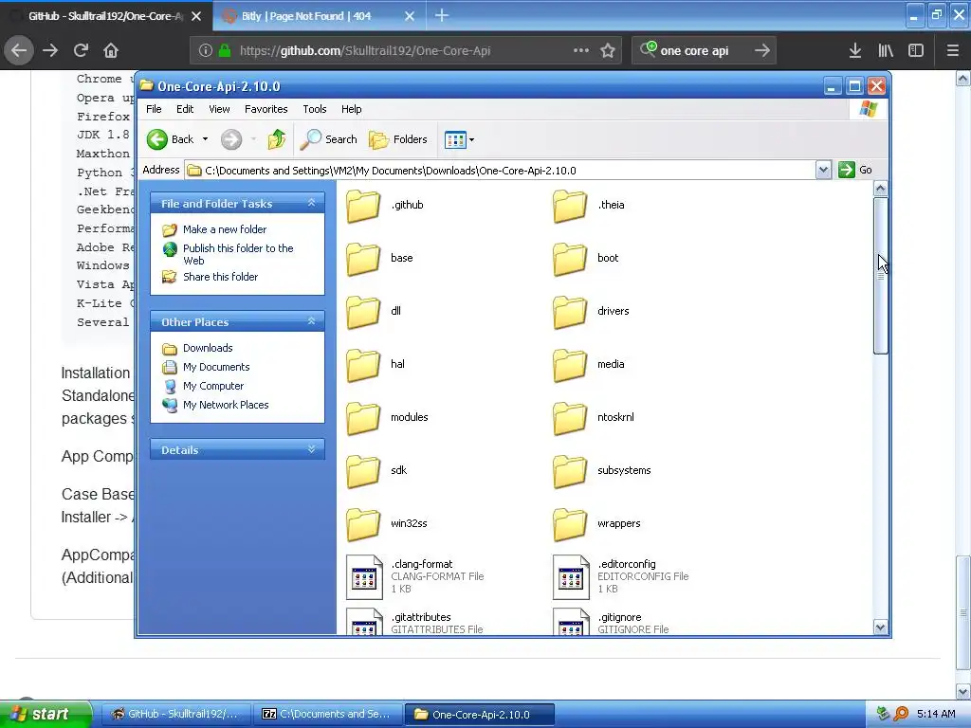971x728 pixels.
Task: Open the Back history dropdown arrow
Action: [205, 139]
